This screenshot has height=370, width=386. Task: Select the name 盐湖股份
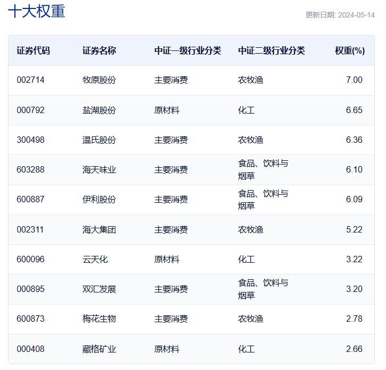tap(99, 110)
